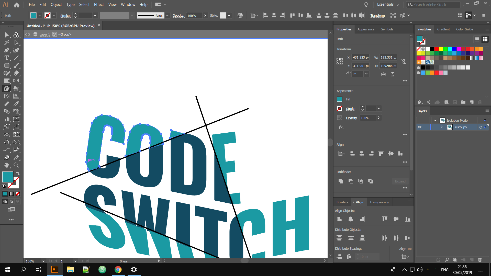Select the Direct Selection tool

16,43
